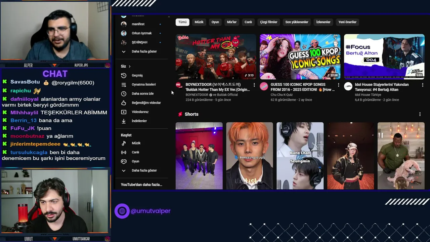Click the Chu Chu K-Quiz channel avatar
Image resolution: width=430 pixels, height=242 pixels.
pos(264,86)
